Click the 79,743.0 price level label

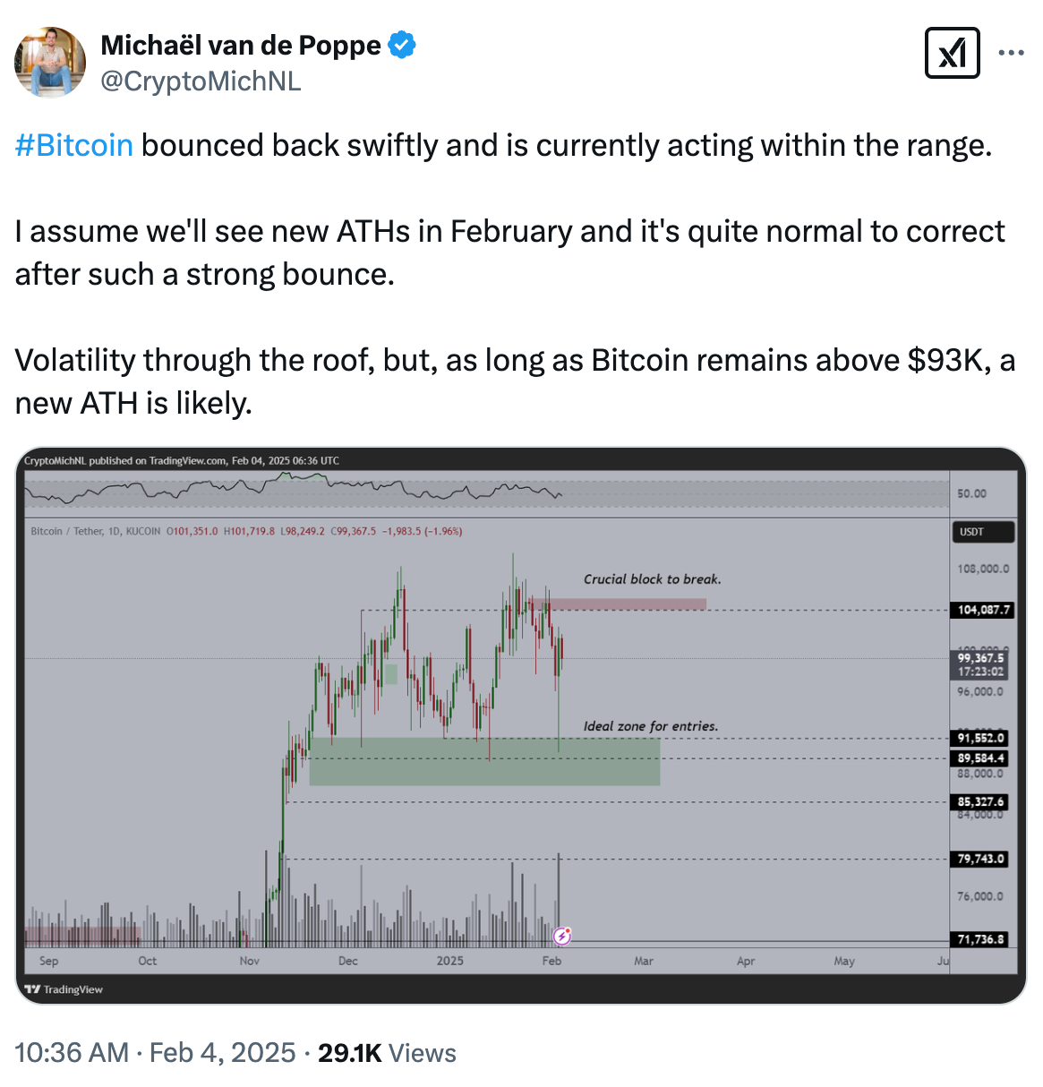point(981,859)
